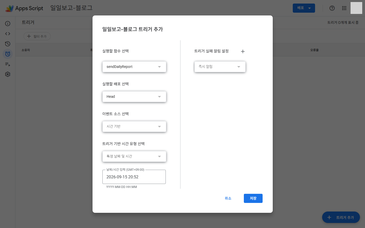Click the 필터 추가 add filter chip

point(37,36)
